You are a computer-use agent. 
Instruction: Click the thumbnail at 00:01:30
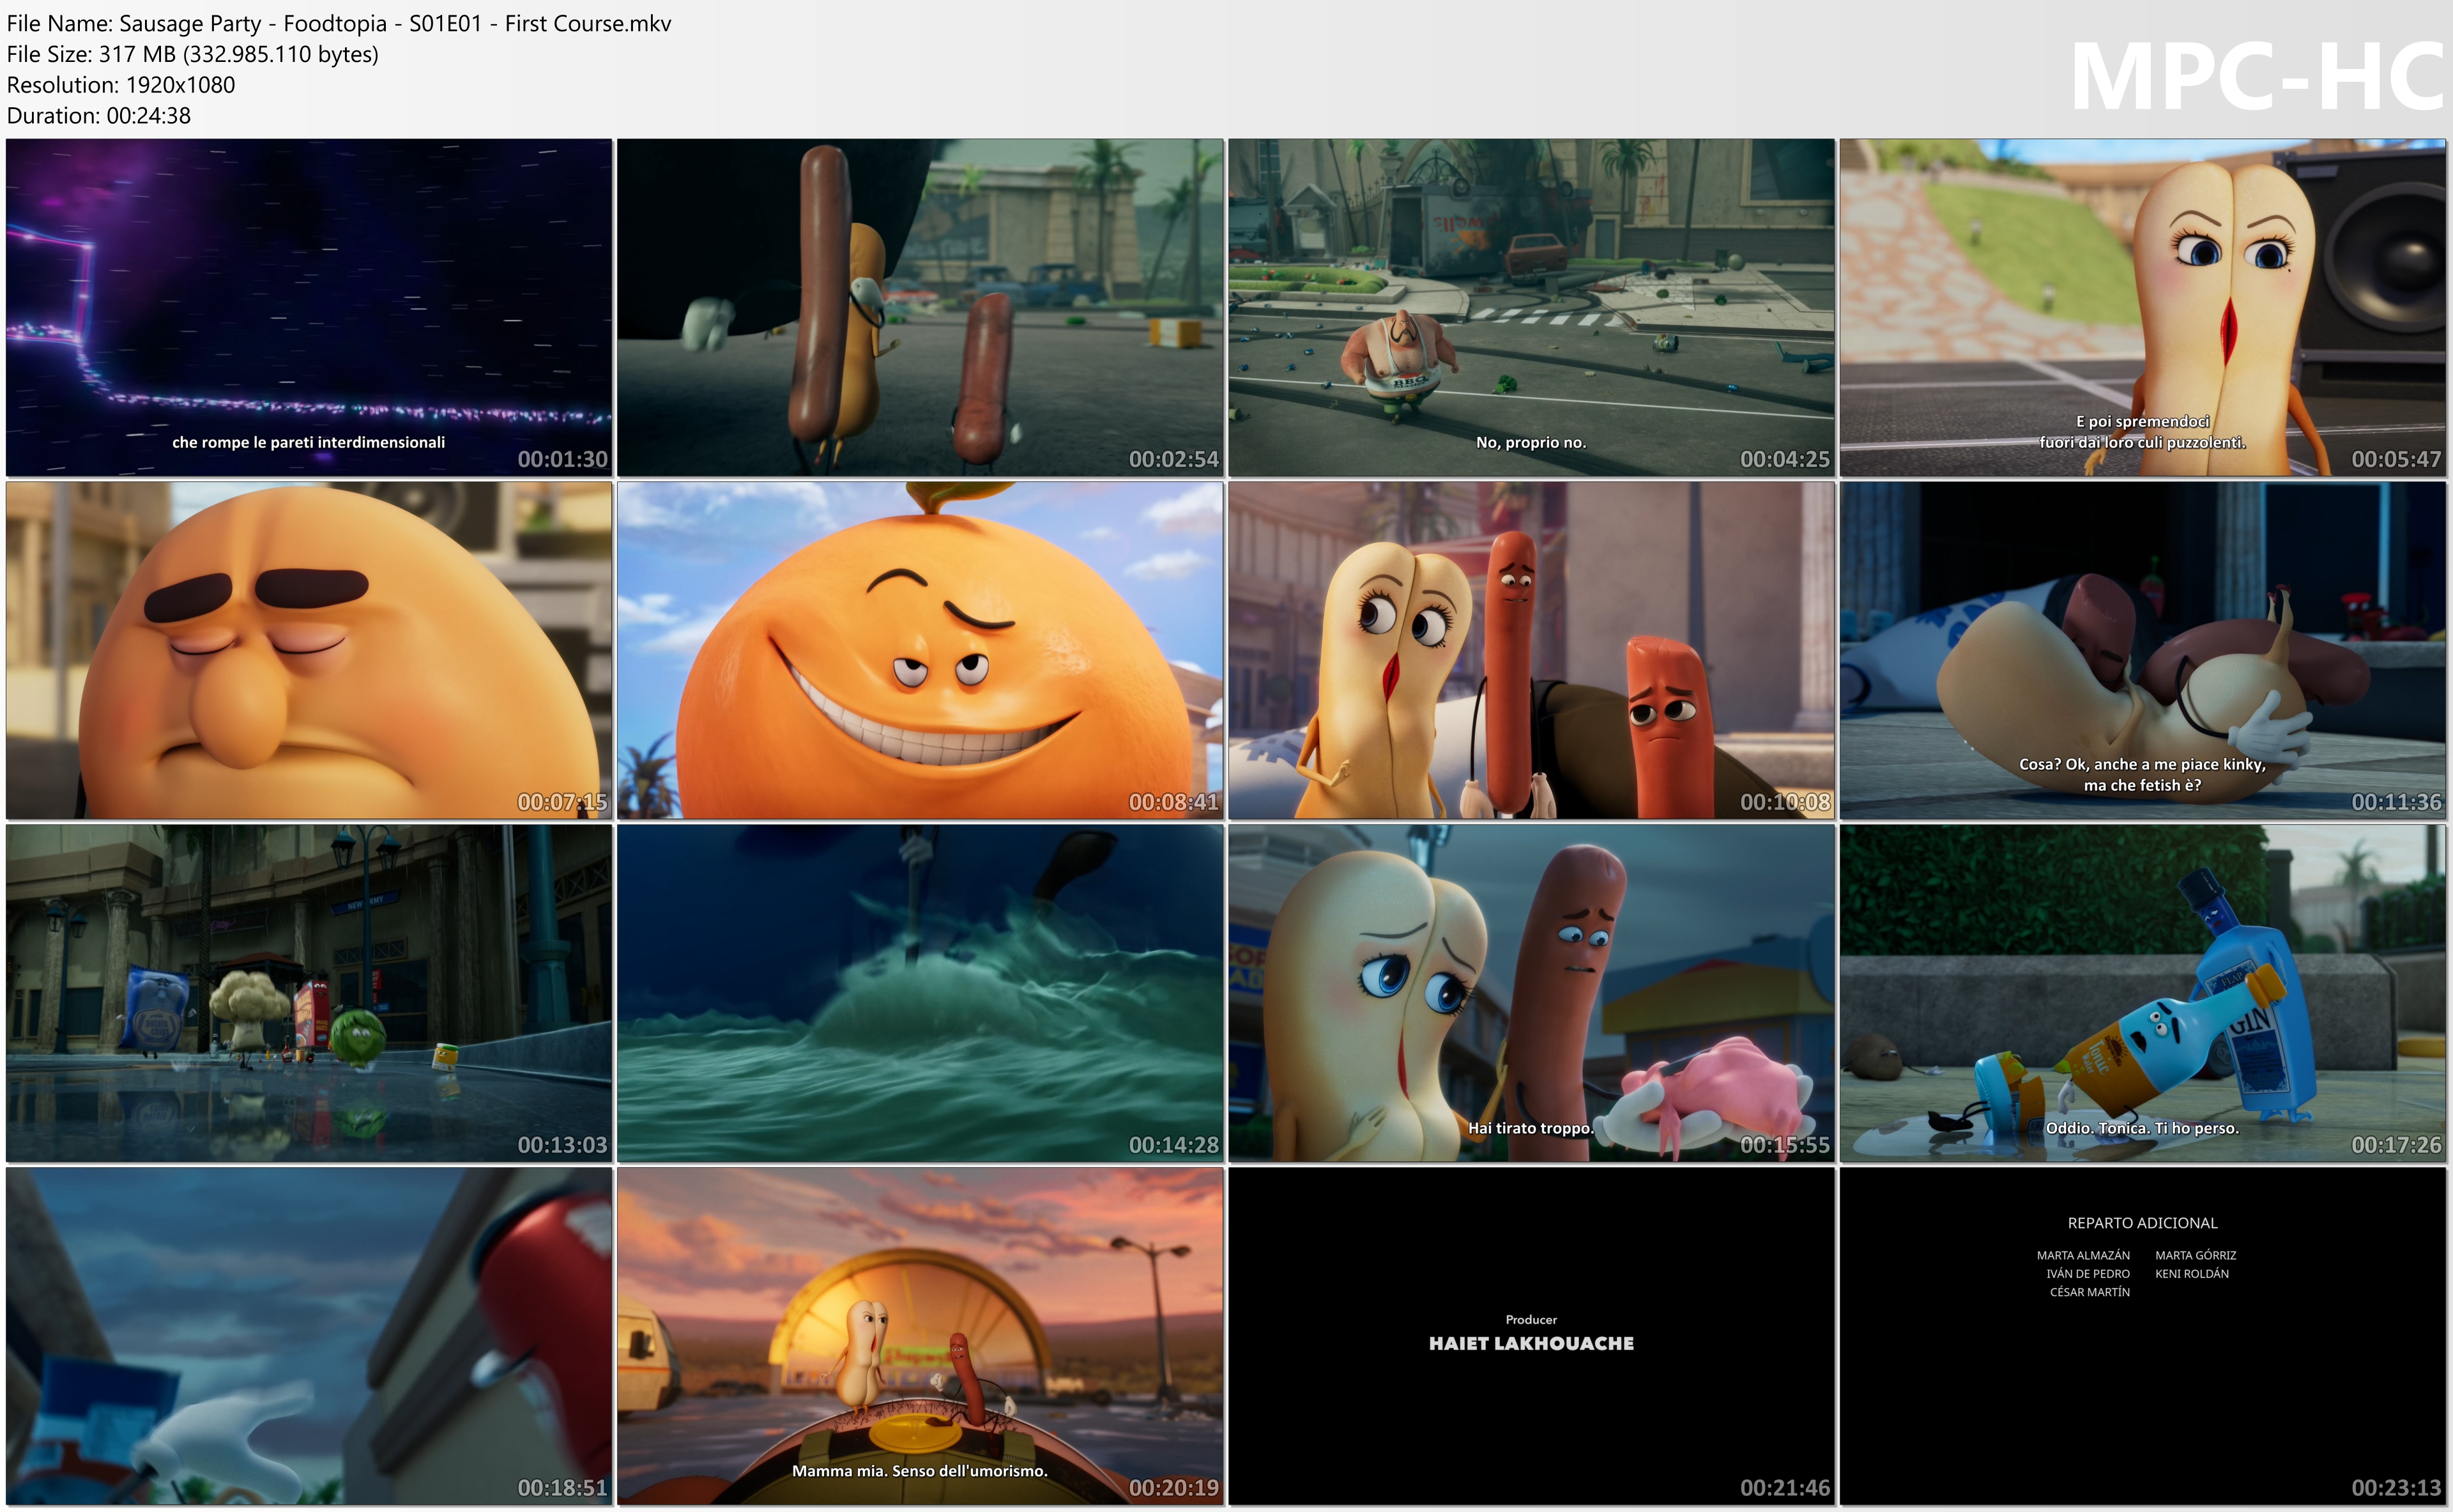click(x=308, y=307)
